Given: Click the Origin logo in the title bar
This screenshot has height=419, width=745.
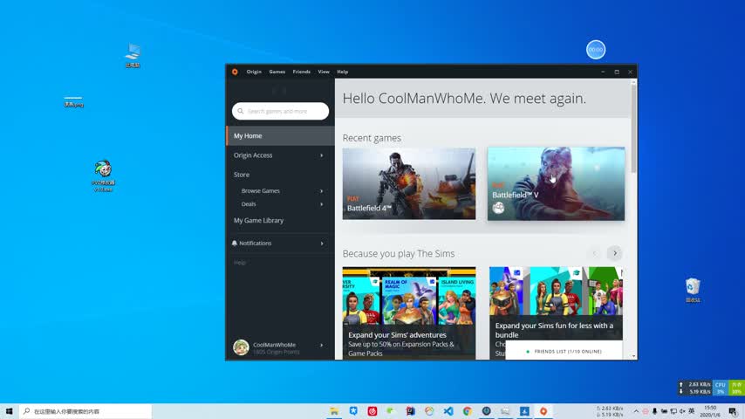Looking at the screenshot, I should (x=235, y=72).
